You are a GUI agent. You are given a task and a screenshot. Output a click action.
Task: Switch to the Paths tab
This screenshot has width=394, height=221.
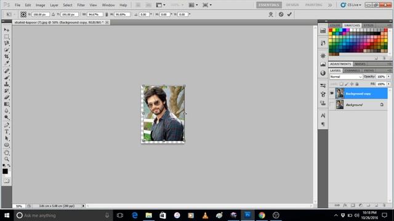click(x=369, y=71)
